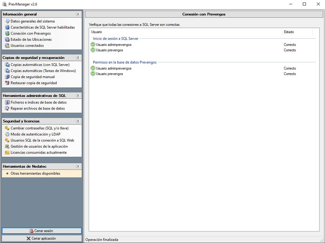Select Otras herramientas disponibles
This screenshot has width=325, height=243.
tap(35, 174)
